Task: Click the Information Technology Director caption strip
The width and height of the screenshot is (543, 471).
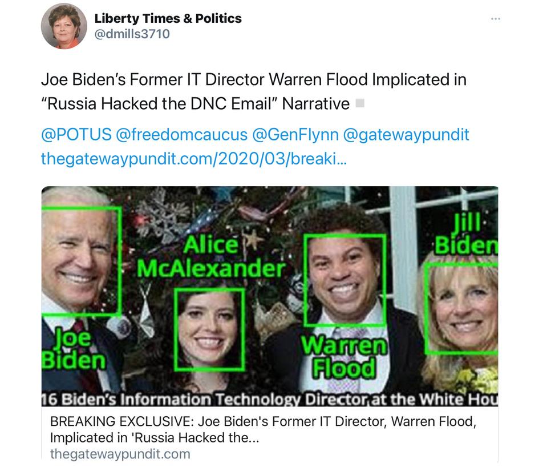Action: pos(270,399)
